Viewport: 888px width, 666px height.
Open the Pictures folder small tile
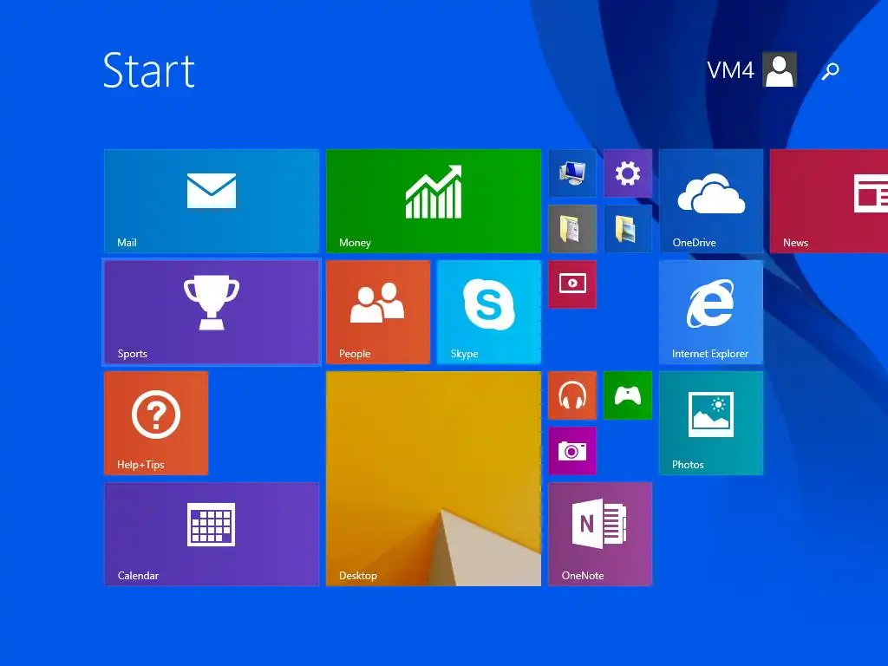click(628, 229)
